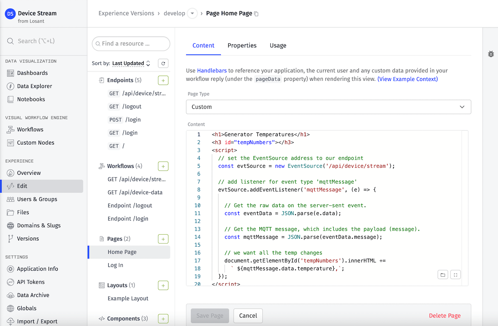Open GET /api/device/stre... workflow

(x=137, y=179)
